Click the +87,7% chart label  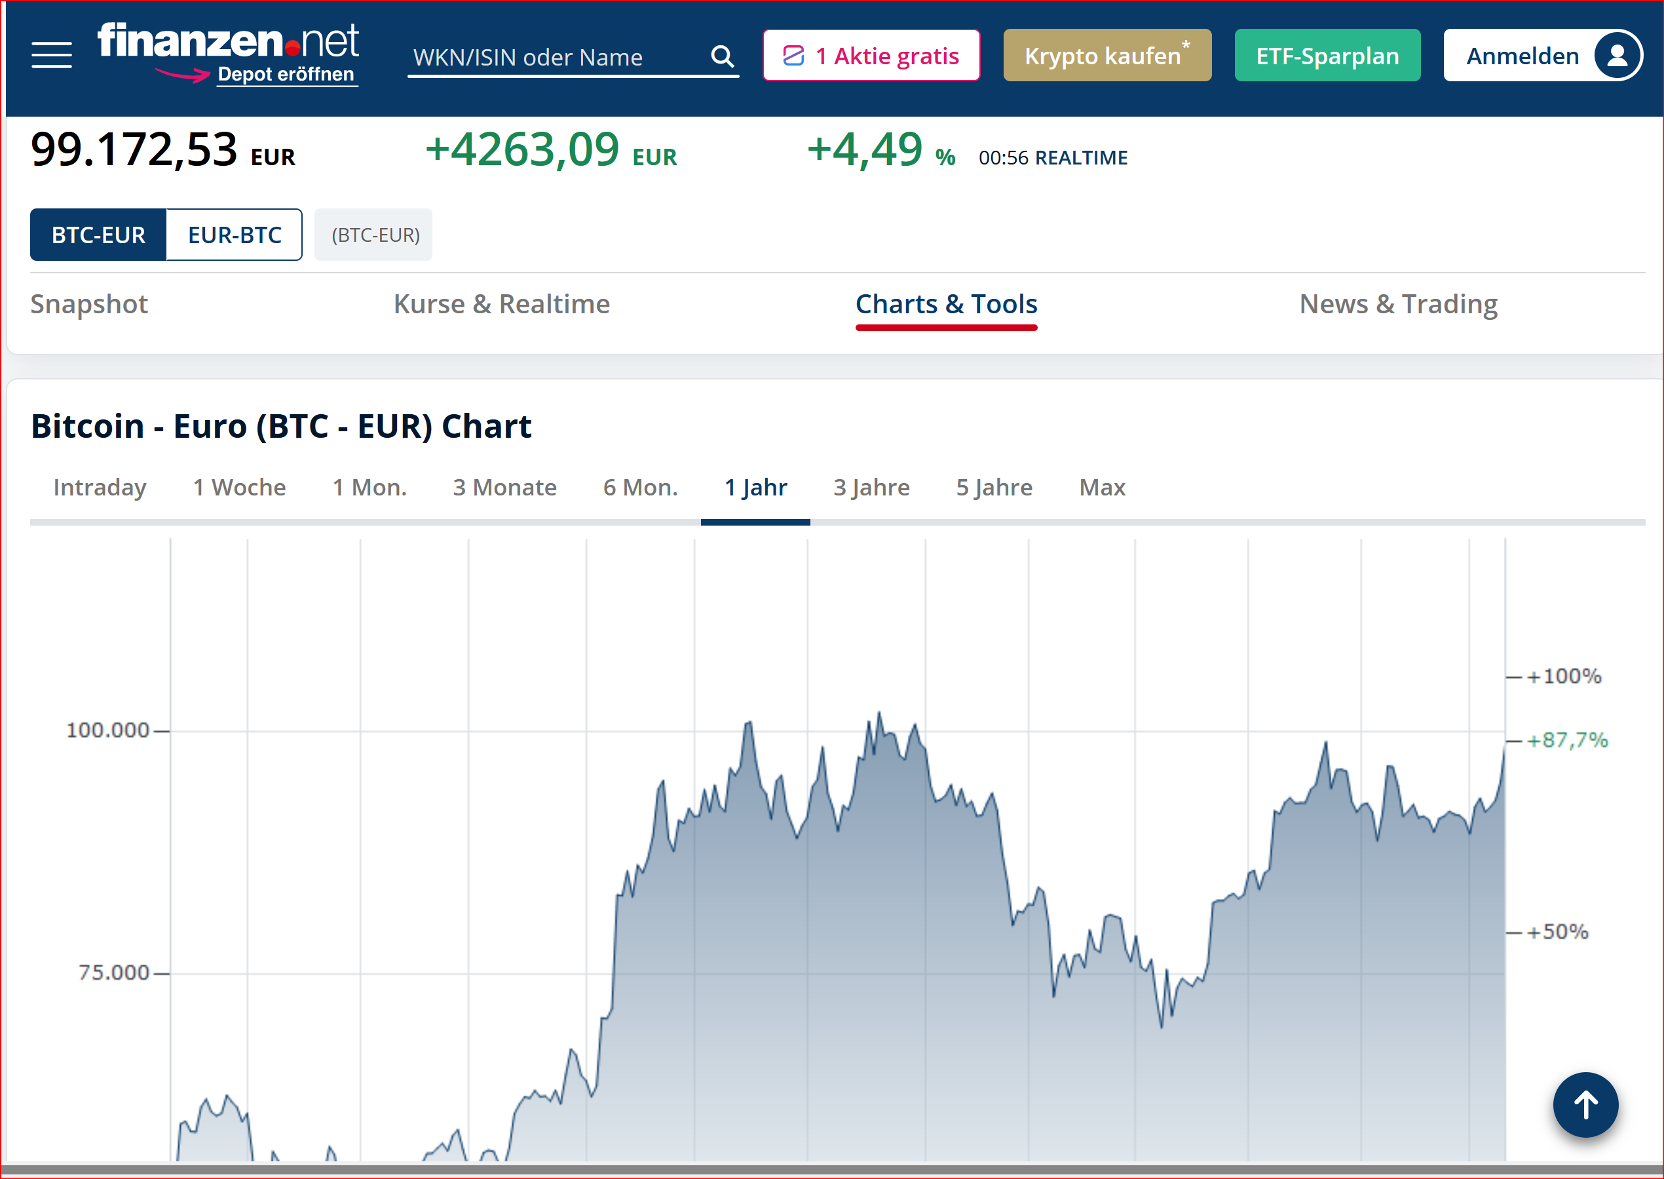coord(1568,741)
